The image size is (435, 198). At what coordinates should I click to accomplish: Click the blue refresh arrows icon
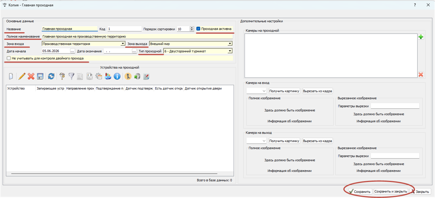[51, 76]
